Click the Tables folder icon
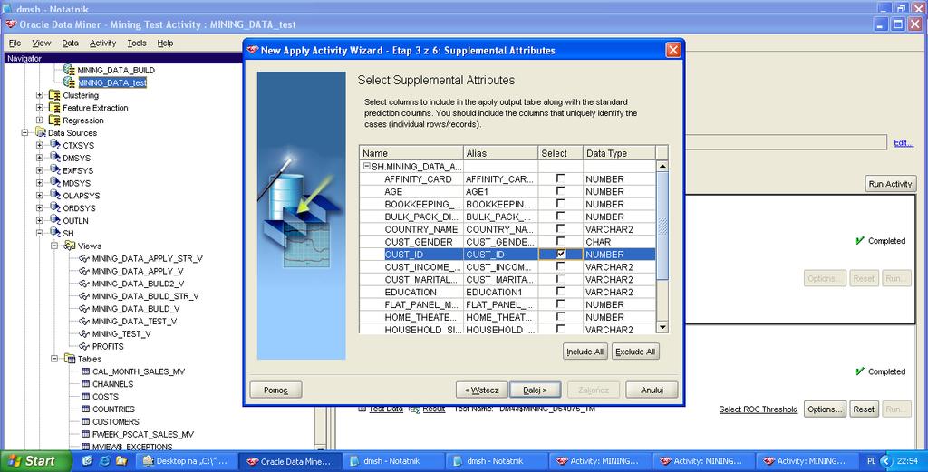 tap(70, 359)
